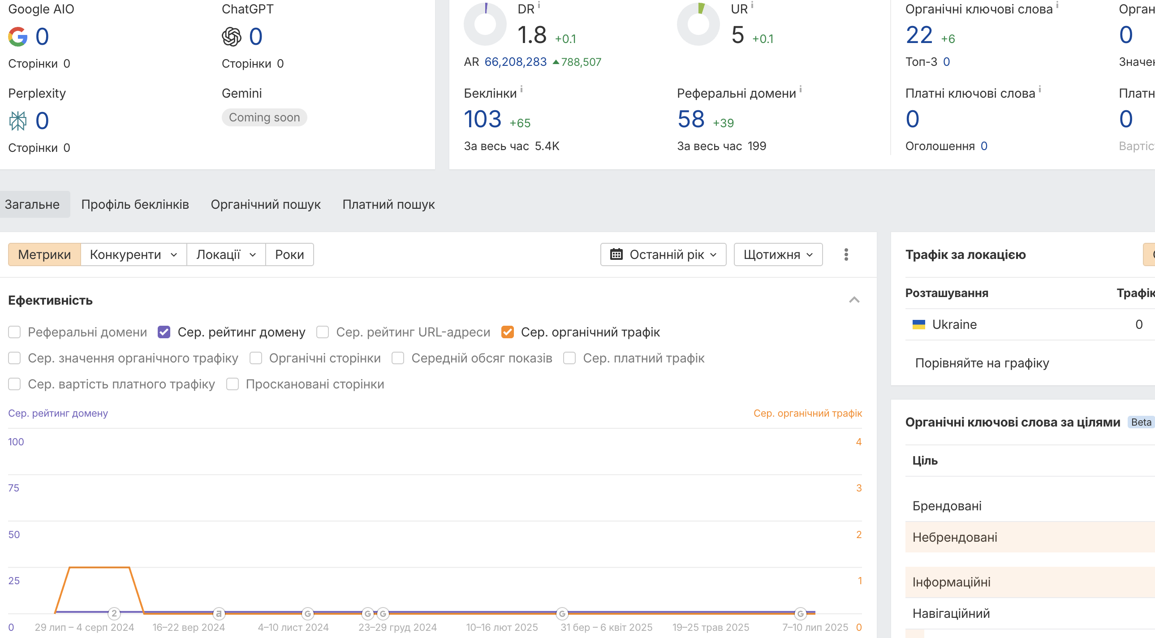Select the Метрики view button
Screen dimensions: 1155x638
[44, 254]
